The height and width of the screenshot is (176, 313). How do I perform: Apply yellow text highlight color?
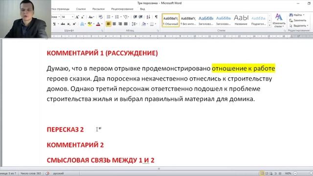pos(89,24)
